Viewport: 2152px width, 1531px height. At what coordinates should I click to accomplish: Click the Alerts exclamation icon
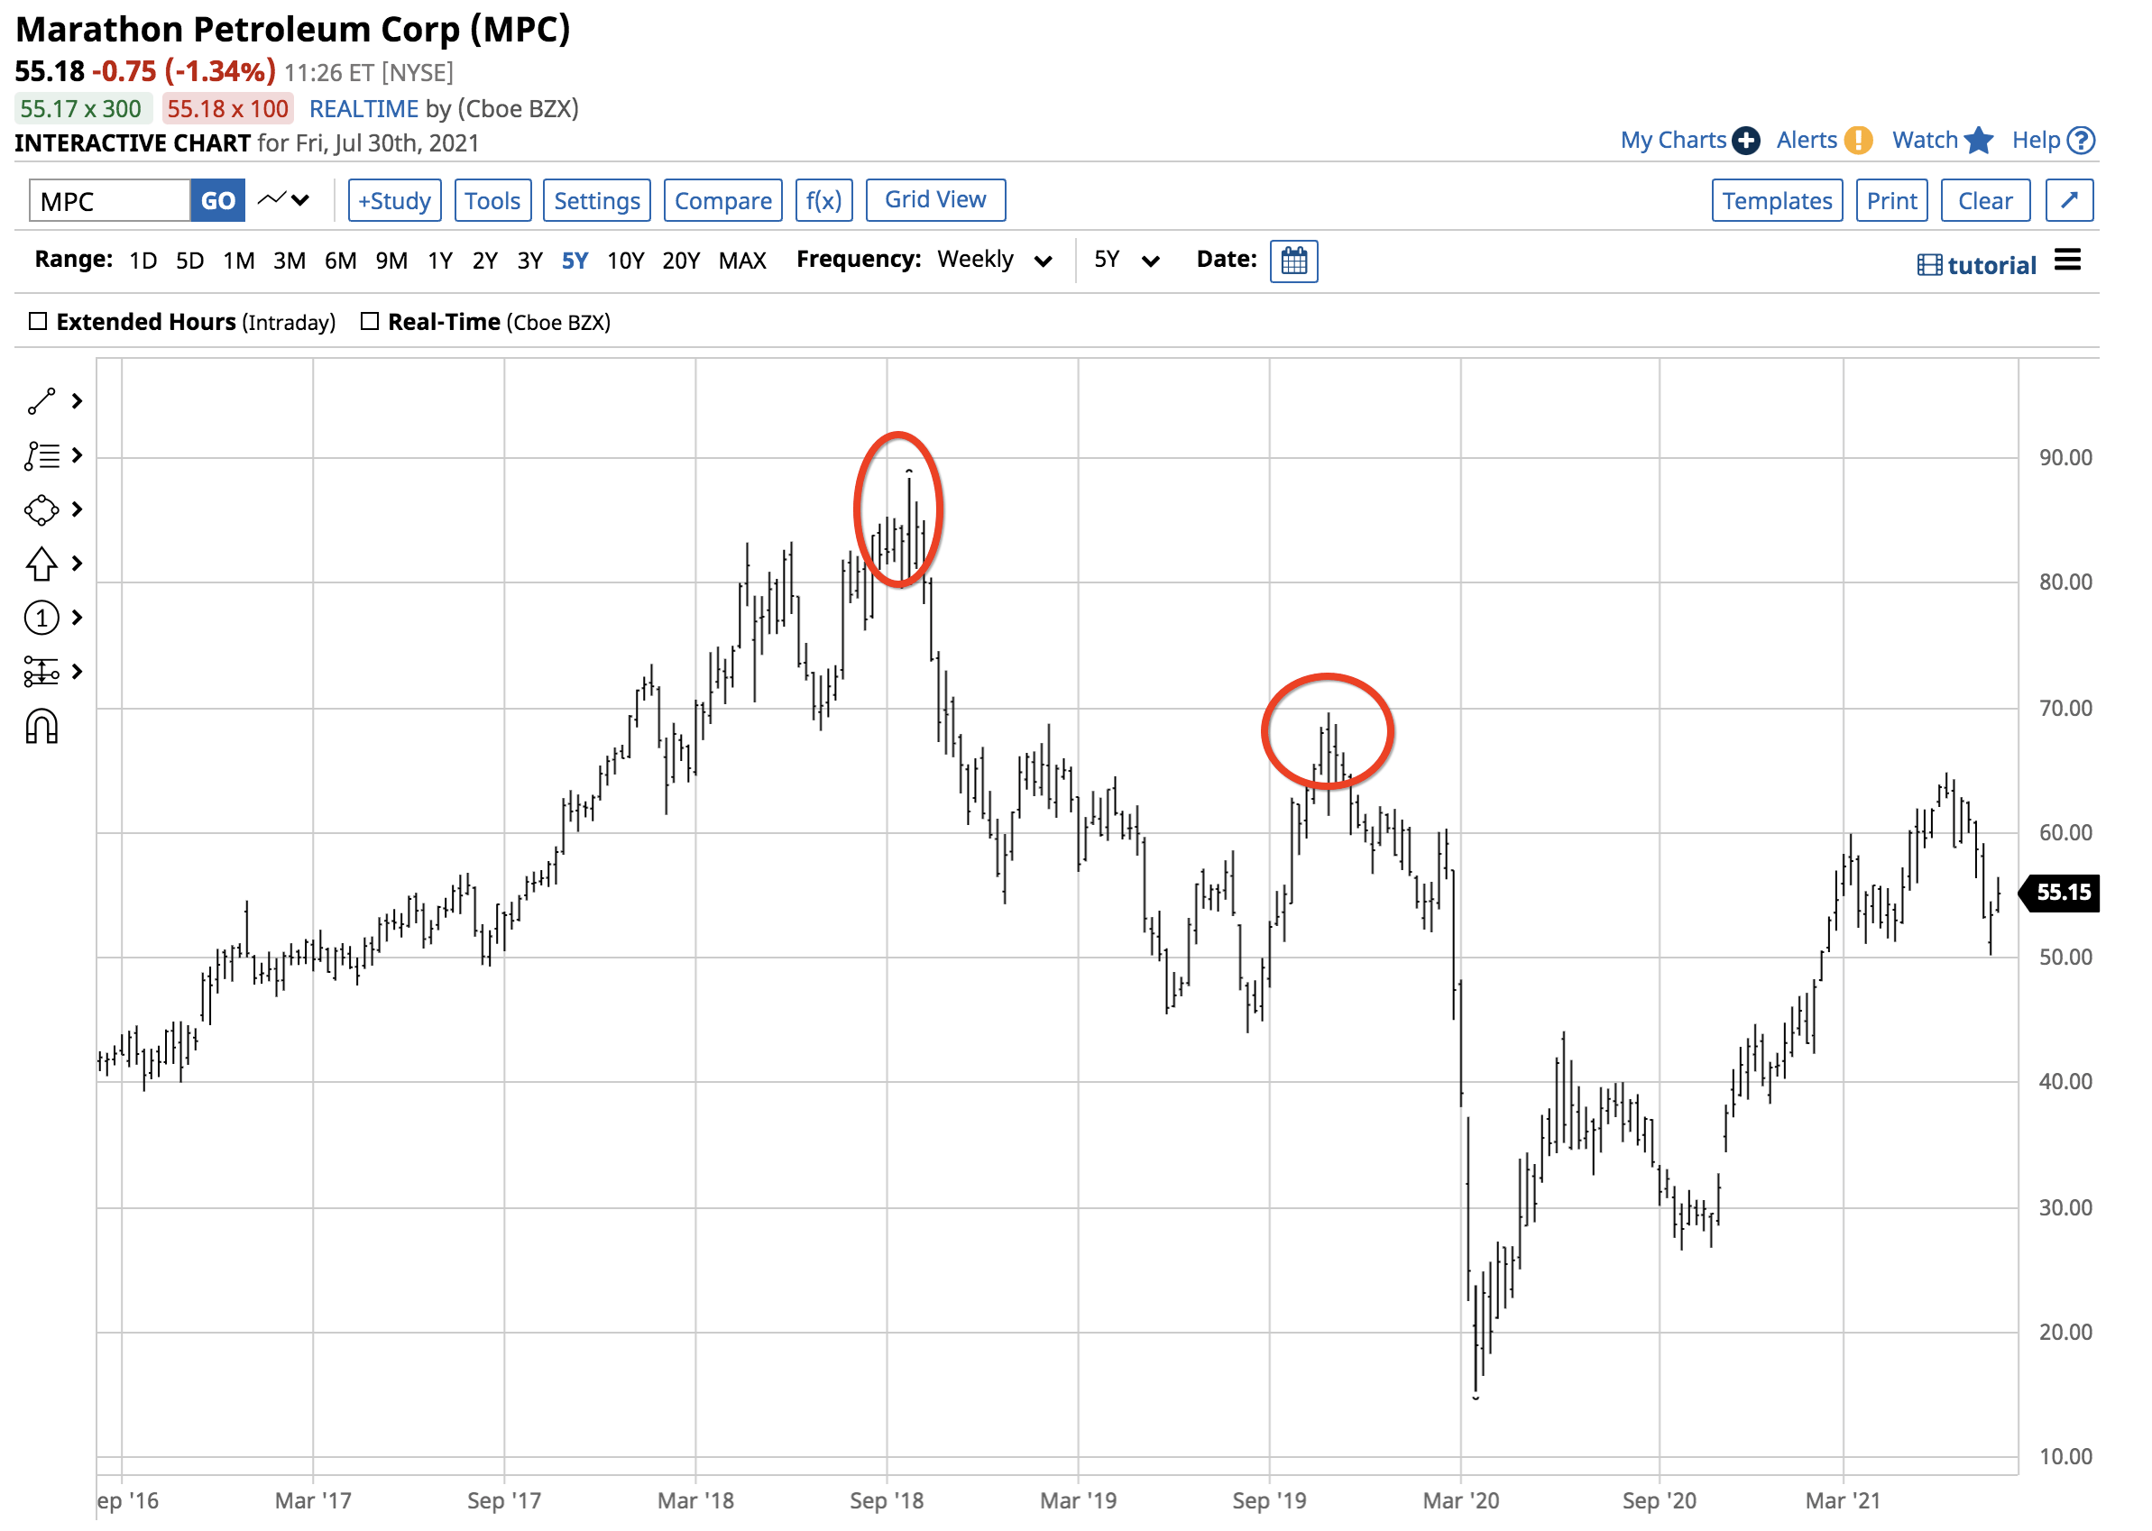[1858, 141]
